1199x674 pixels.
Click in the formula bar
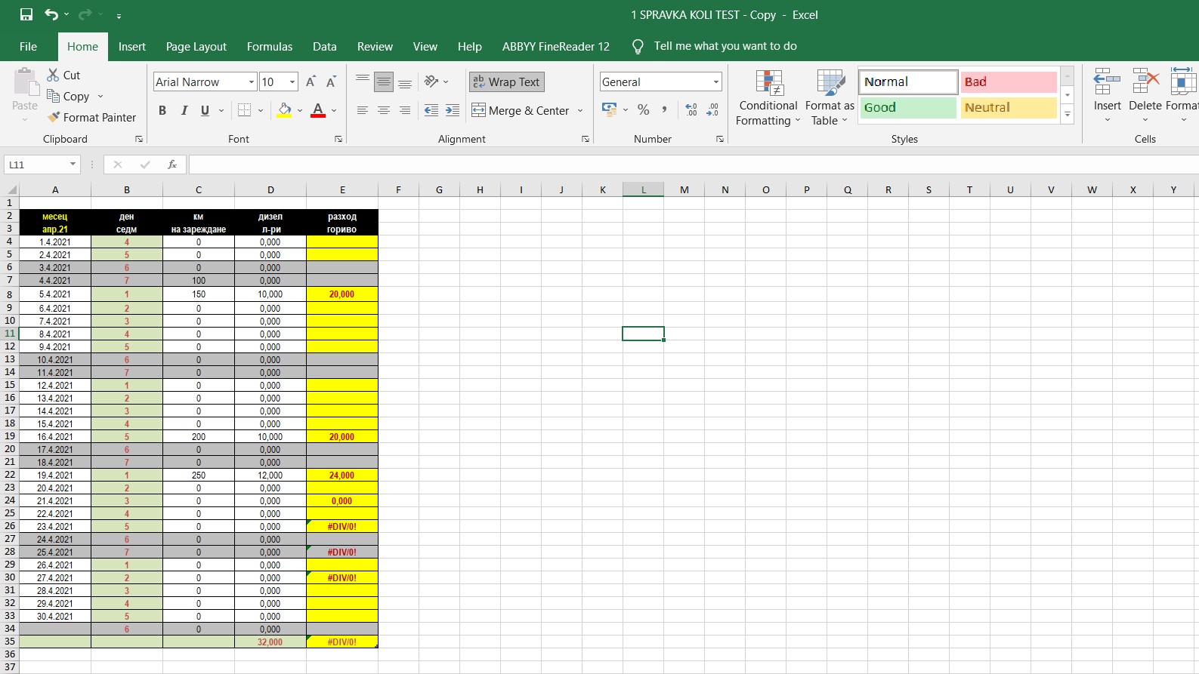coord(694,164)
